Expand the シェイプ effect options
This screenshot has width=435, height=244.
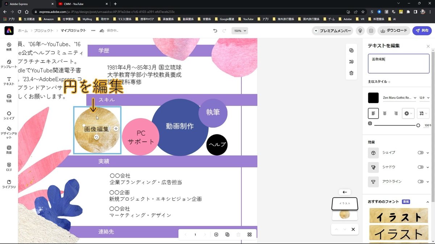[x=428, y=153]
